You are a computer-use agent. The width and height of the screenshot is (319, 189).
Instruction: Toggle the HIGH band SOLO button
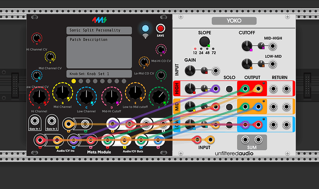[x=229, y=89]
